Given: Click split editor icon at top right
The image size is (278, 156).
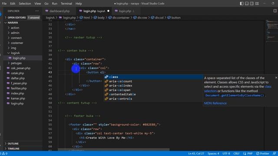Looking at the screenshot, I should [275, 11].
